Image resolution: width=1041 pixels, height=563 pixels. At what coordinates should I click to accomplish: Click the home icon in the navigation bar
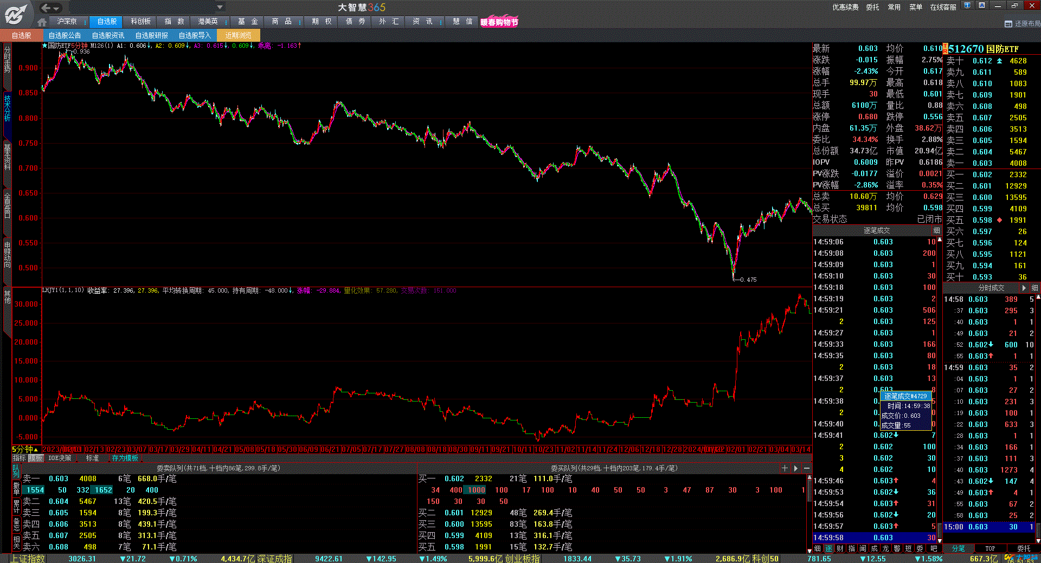[42, 22]
